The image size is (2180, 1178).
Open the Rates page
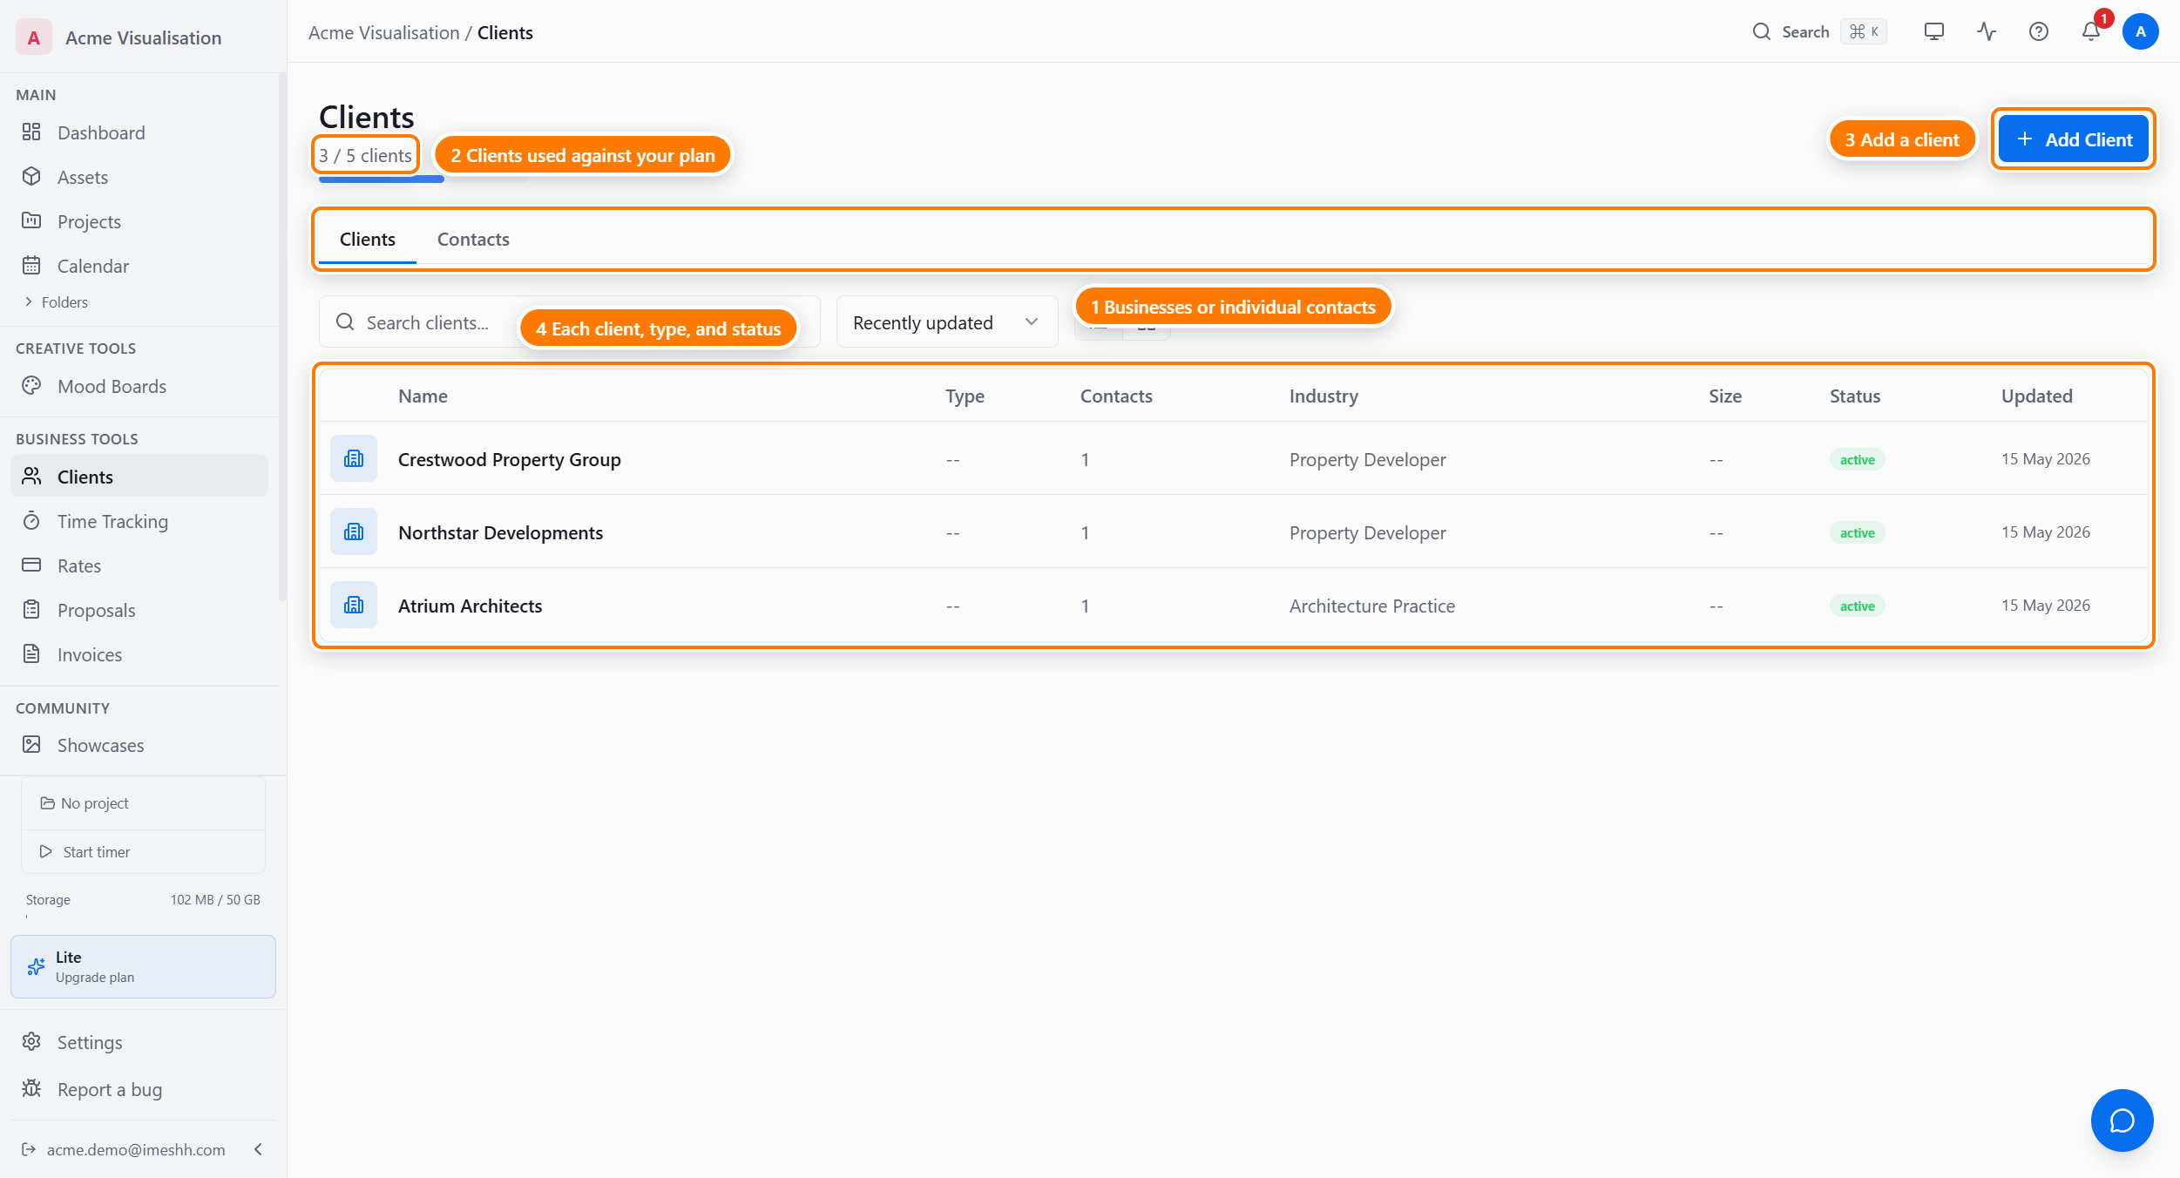click(139, 565)
